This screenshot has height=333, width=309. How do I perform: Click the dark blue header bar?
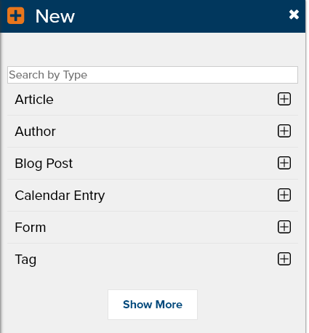(153, 16)
